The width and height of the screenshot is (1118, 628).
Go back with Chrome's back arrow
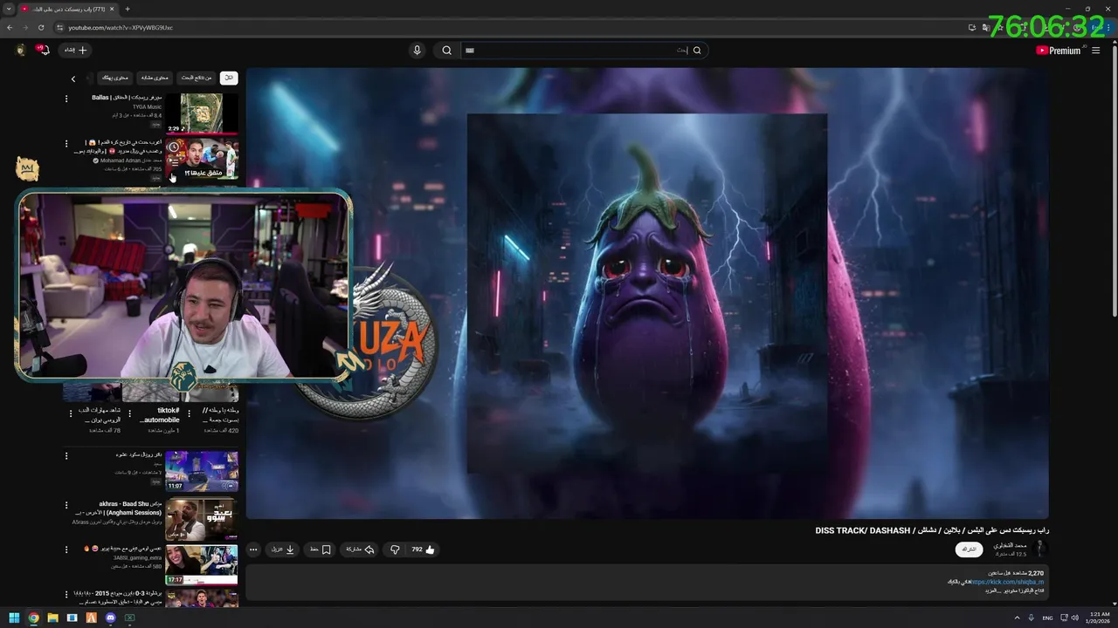[10, 27]
